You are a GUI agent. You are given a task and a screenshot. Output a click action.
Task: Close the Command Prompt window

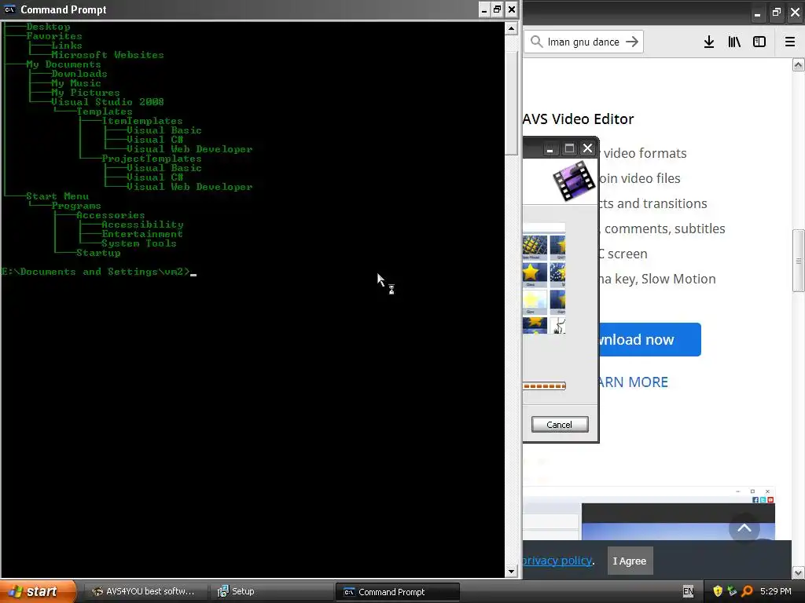pos(511,9)
